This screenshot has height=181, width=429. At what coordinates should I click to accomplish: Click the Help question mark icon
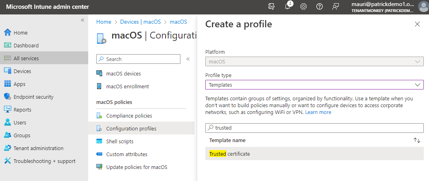click(320, 7)
